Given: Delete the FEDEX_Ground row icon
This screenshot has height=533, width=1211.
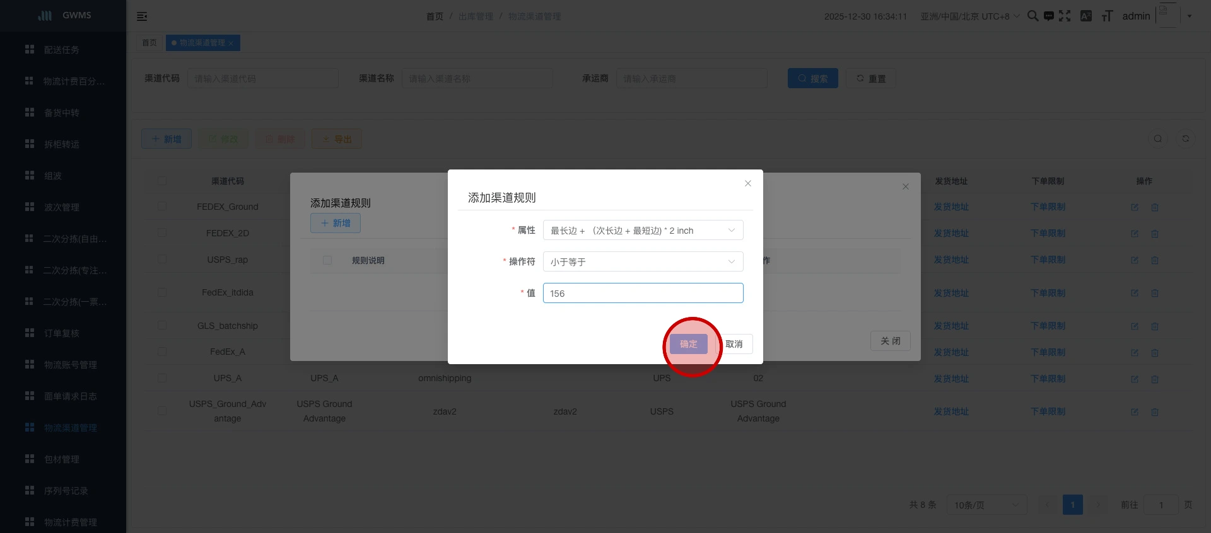Looking at the screenshot, I should 1155,207.
